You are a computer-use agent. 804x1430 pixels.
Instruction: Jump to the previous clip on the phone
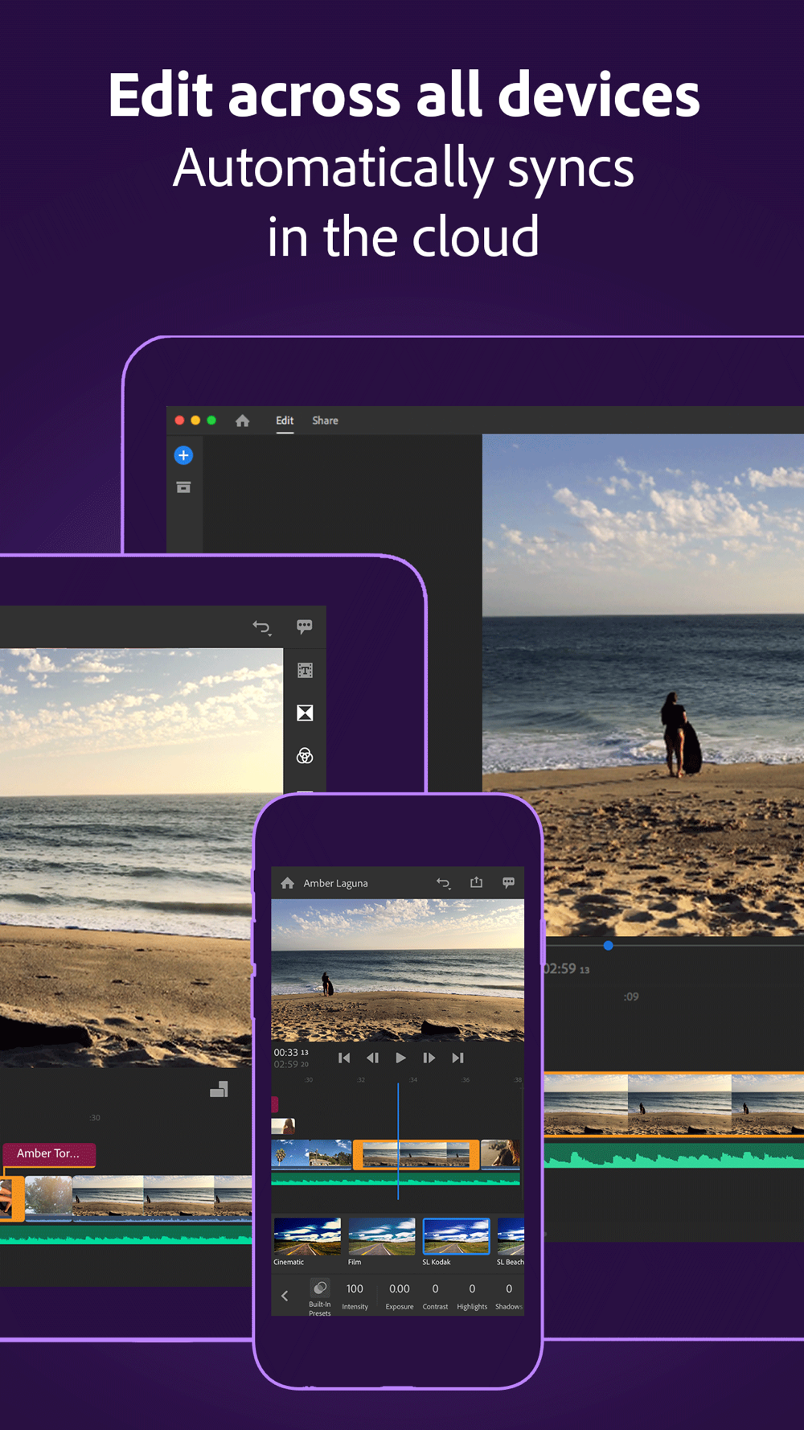344,1058
